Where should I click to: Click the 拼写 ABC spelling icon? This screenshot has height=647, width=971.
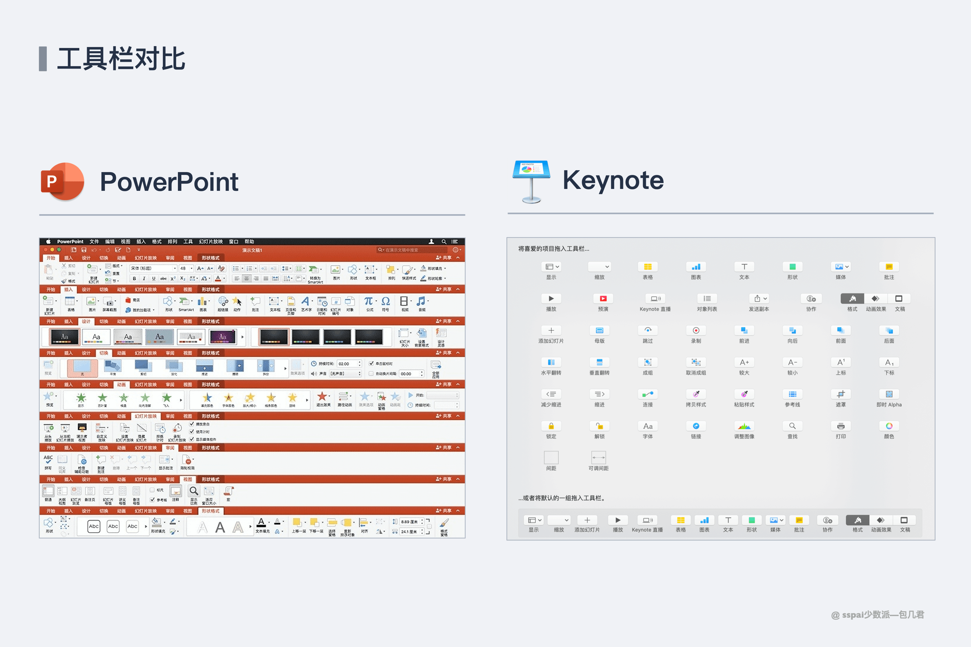click(48, 459)
